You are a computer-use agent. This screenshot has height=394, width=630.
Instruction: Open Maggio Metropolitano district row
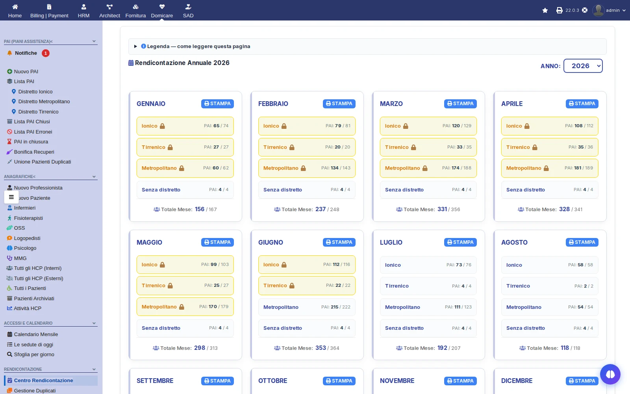pos(185,307)
